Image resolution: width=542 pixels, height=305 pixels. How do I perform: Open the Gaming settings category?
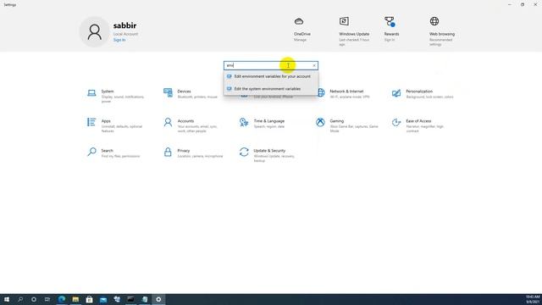346,125
